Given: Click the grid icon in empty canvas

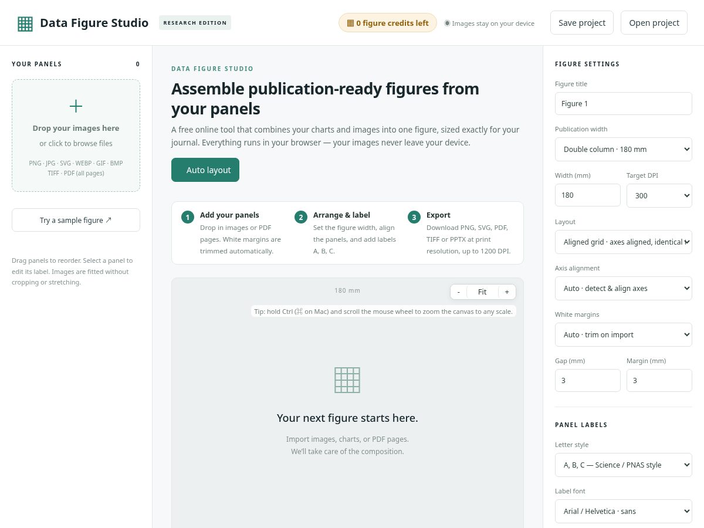Looking at the screenshot, I should pos(347,380).
